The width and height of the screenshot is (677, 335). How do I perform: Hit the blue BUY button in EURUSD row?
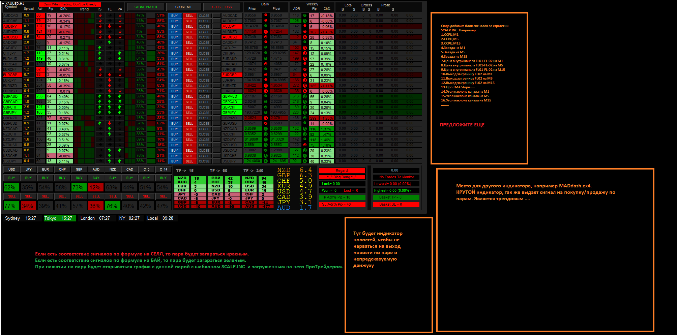tap(175, 91)
